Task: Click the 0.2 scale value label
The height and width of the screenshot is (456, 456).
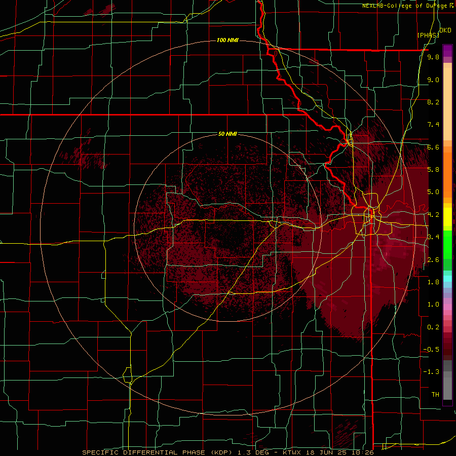Action: click(x=433, y=327)
